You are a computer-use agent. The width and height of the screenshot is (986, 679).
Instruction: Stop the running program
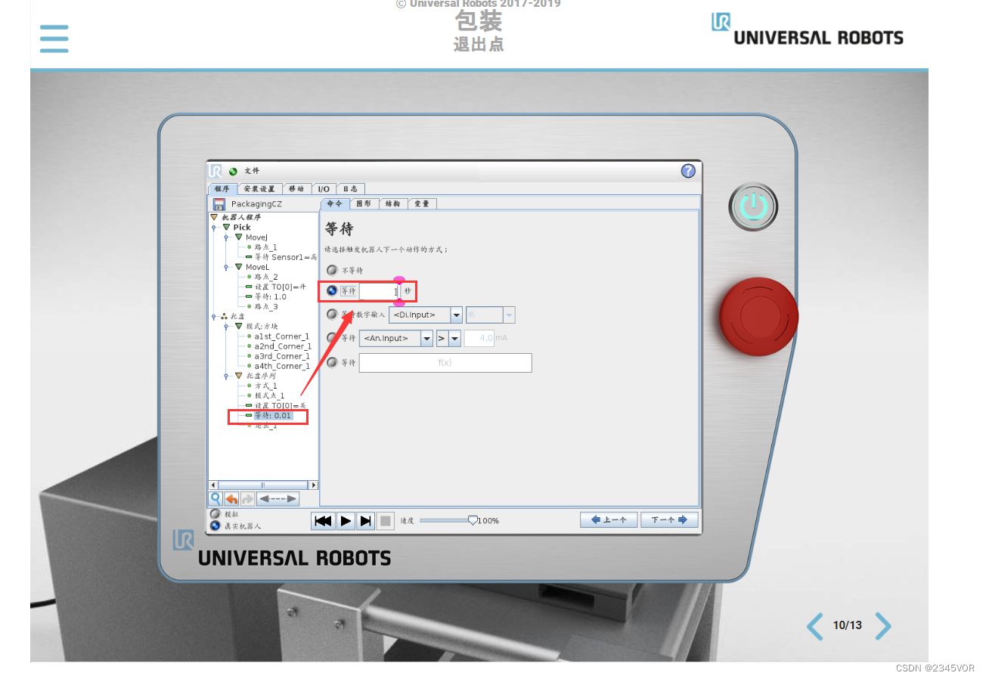(385, 520)
